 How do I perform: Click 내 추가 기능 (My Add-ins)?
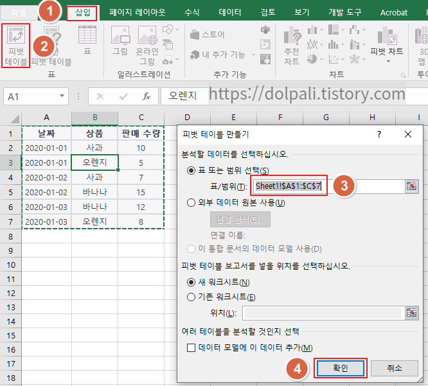218,55
